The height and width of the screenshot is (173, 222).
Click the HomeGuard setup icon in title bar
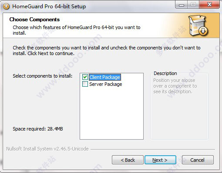coord(6,7)
